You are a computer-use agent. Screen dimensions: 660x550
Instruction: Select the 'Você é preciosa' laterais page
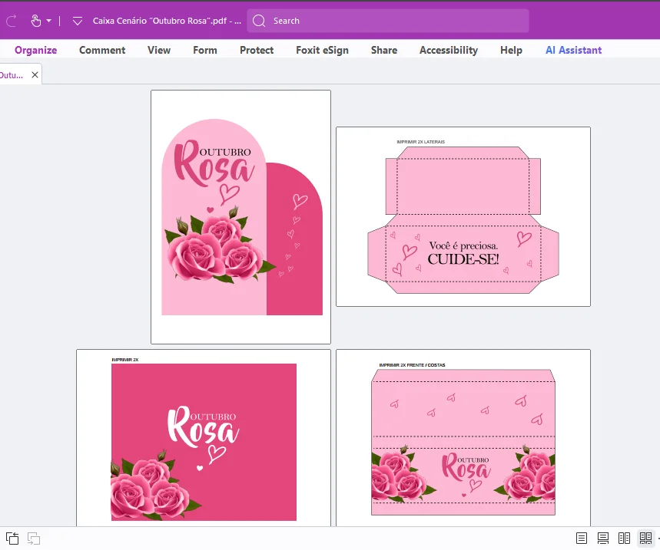[x=463, y=216]
